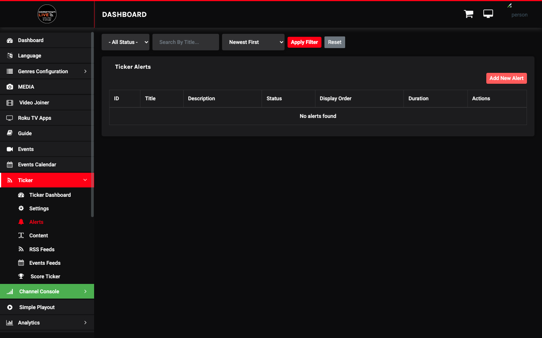Click the Content text icon

pos(21,235)
